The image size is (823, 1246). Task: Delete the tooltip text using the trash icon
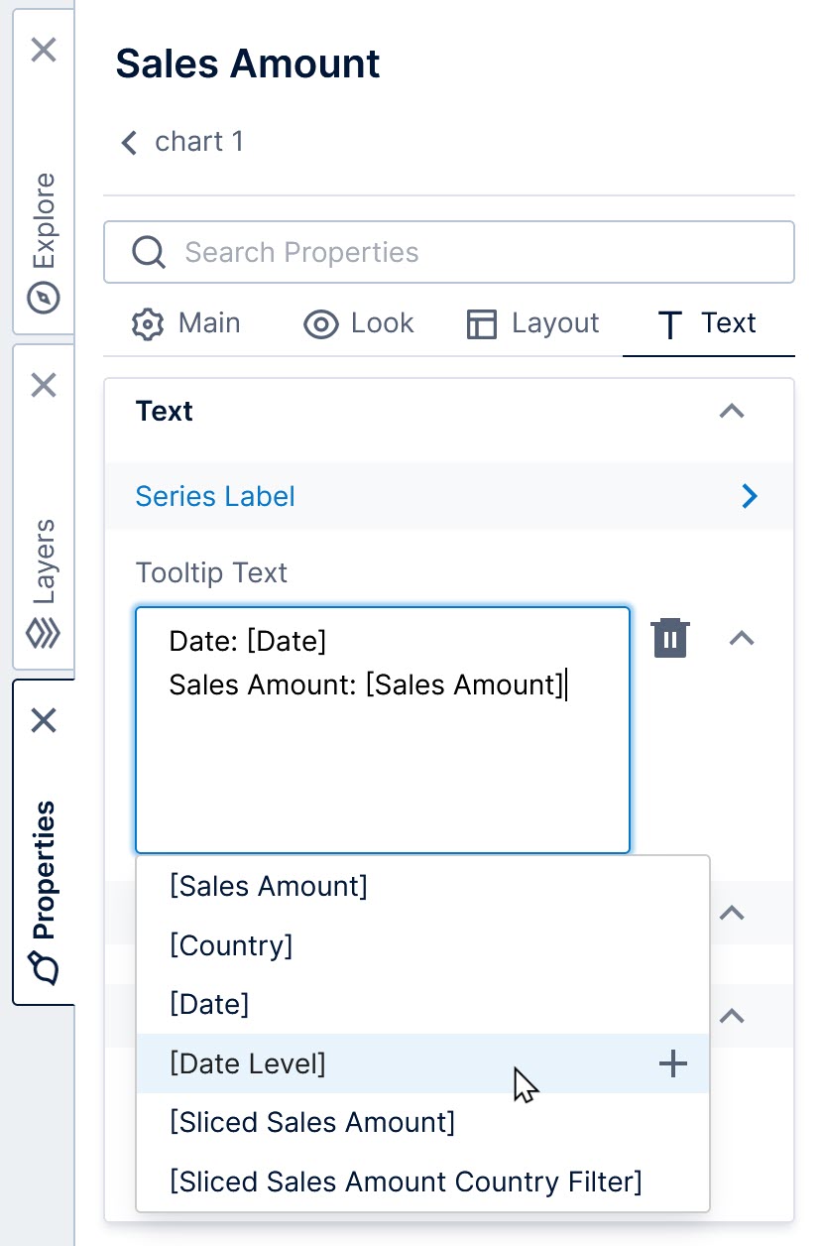tap(670, 638)
